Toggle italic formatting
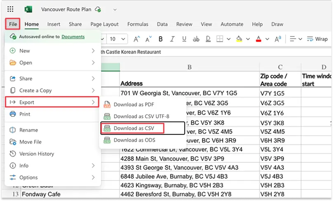The image size is (333, 201). point(172,39)
